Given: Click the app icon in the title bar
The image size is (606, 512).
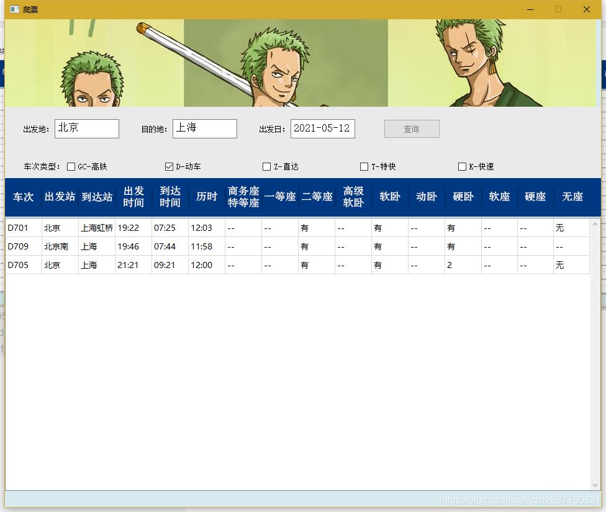Looking at the screenshot, I should [x=15, y=9].
